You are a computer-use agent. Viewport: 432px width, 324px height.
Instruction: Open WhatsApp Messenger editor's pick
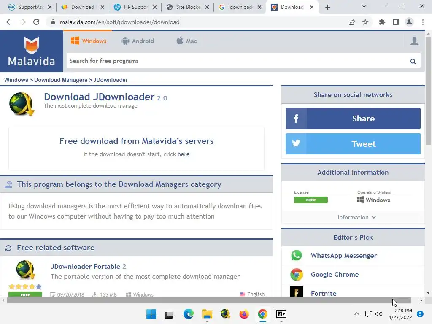point(344,255)
